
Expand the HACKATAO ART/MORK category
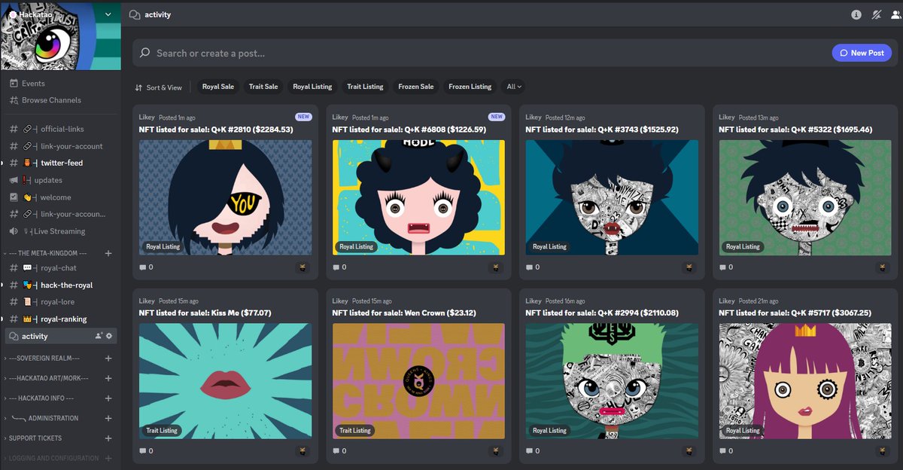click(x=47, y=378)
